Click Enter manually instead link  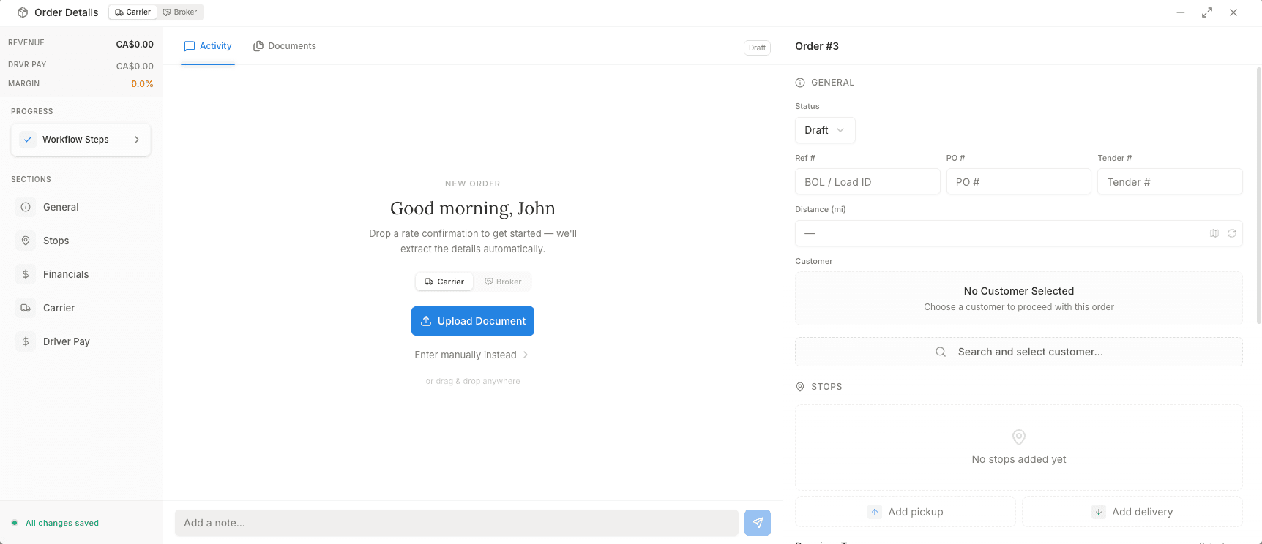click(x=471, y=355)
